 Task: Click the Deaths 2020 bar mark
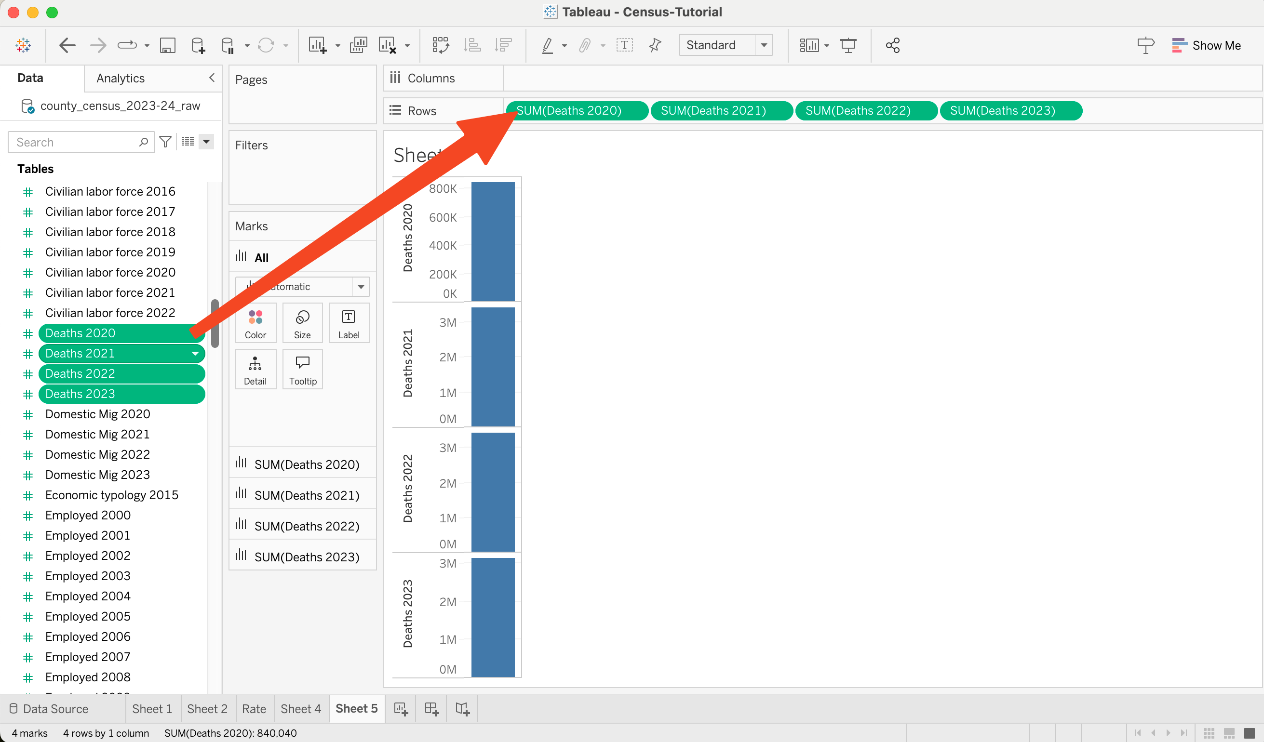[493, 242]
